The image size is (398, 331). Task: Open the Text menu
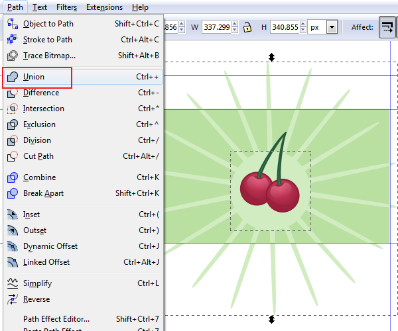40,7
